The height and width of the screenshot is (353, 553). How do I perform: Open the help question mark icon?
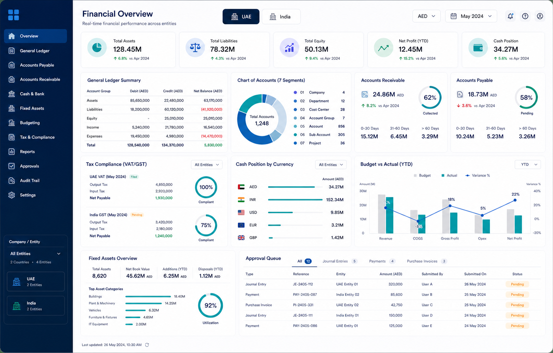click(x=525, y=16)
